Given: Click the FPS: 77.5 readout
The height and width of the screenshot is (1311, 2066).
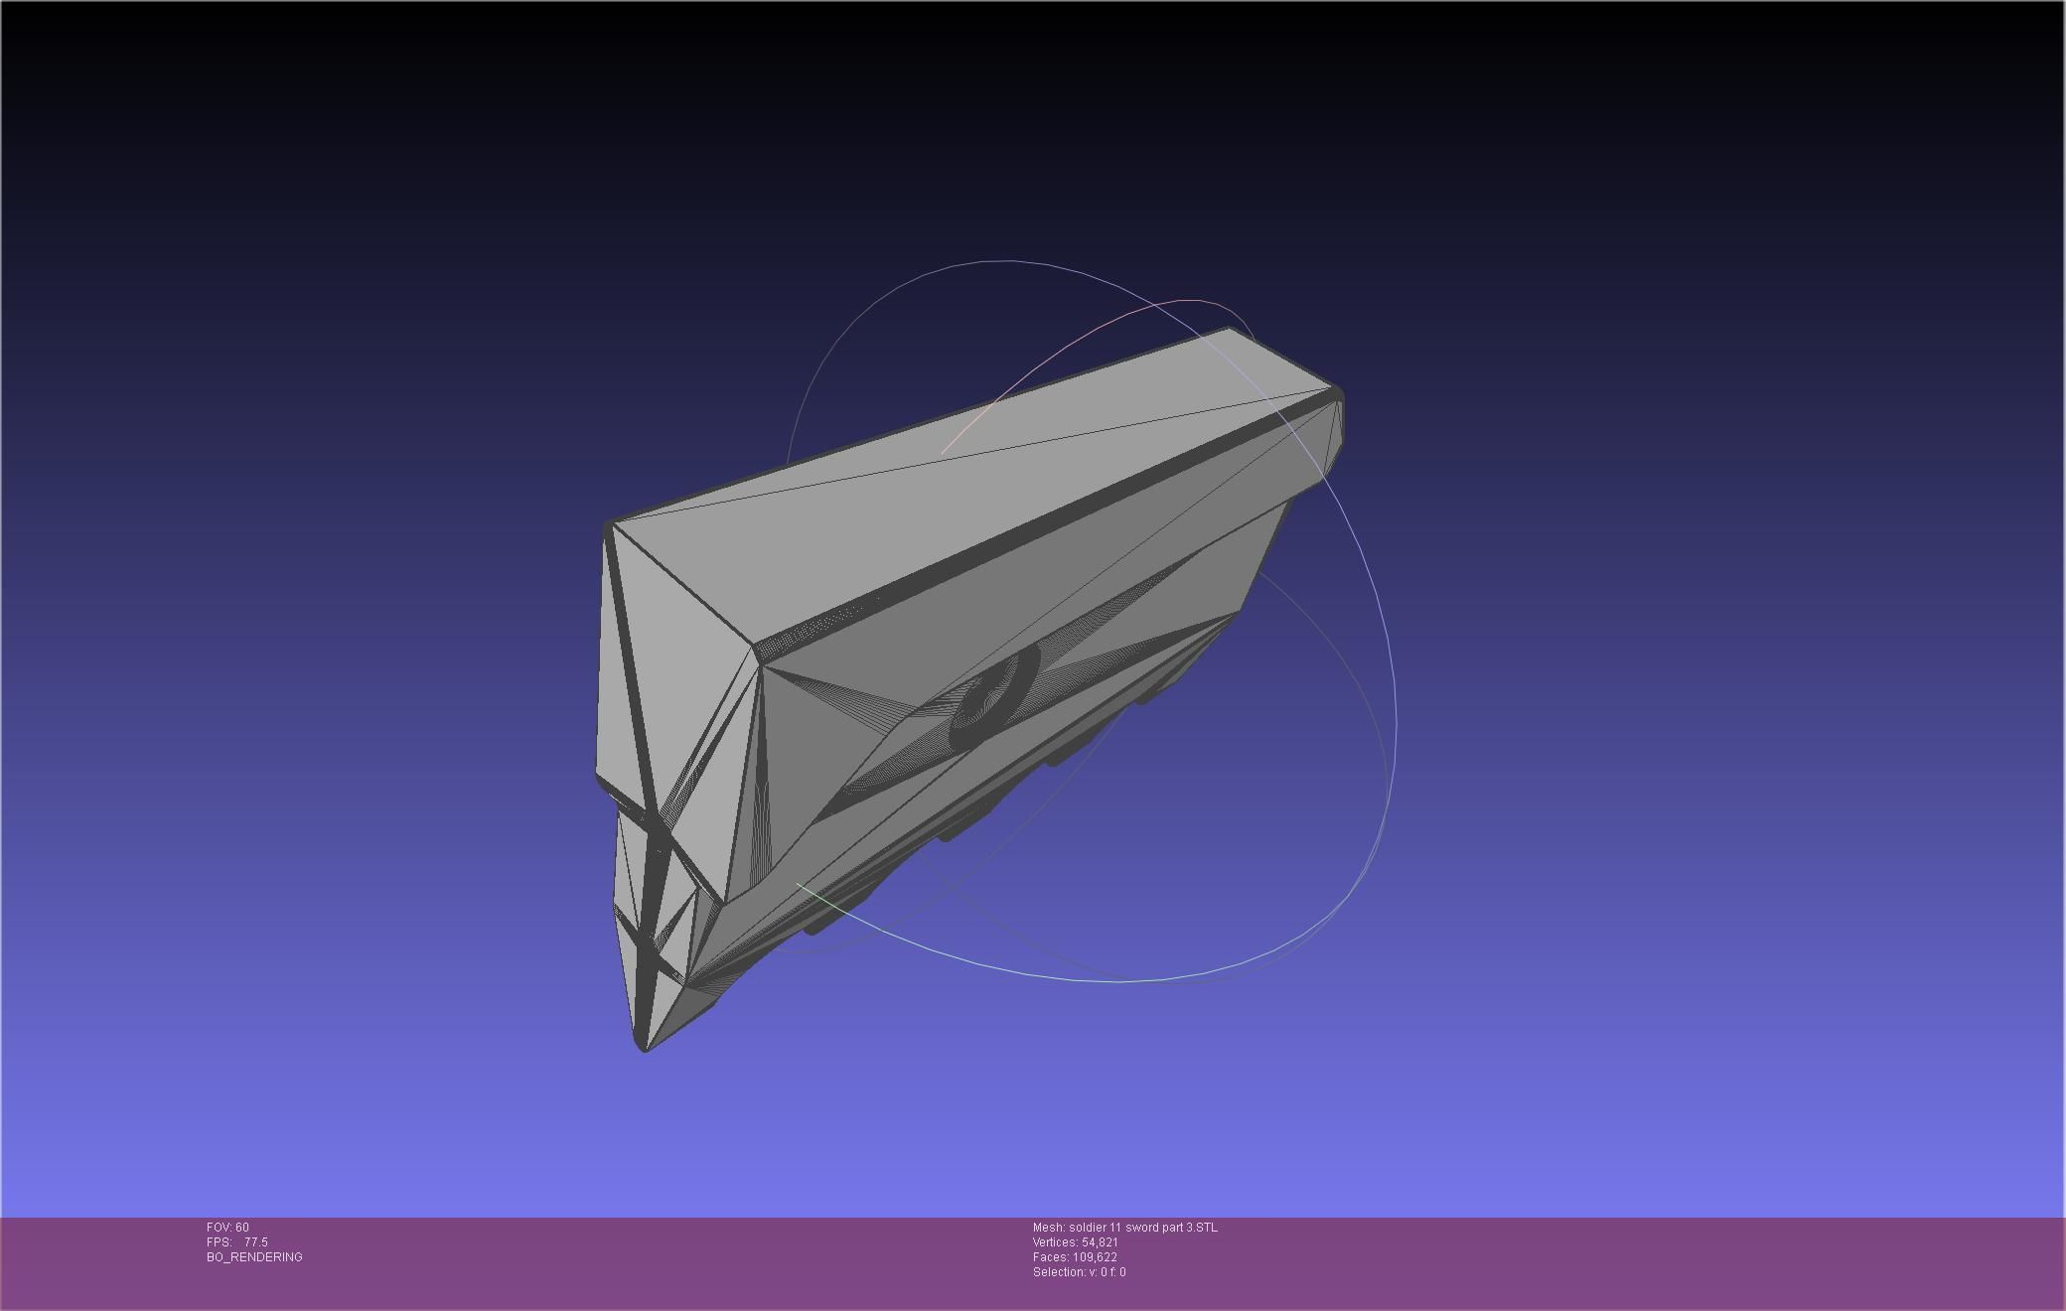Looking at the screenshot, I should pyautogui.click(x=236, y=1242).
